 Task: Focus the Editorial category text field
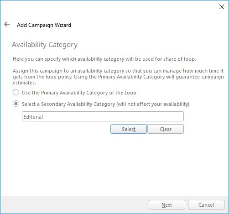[103, 116]
